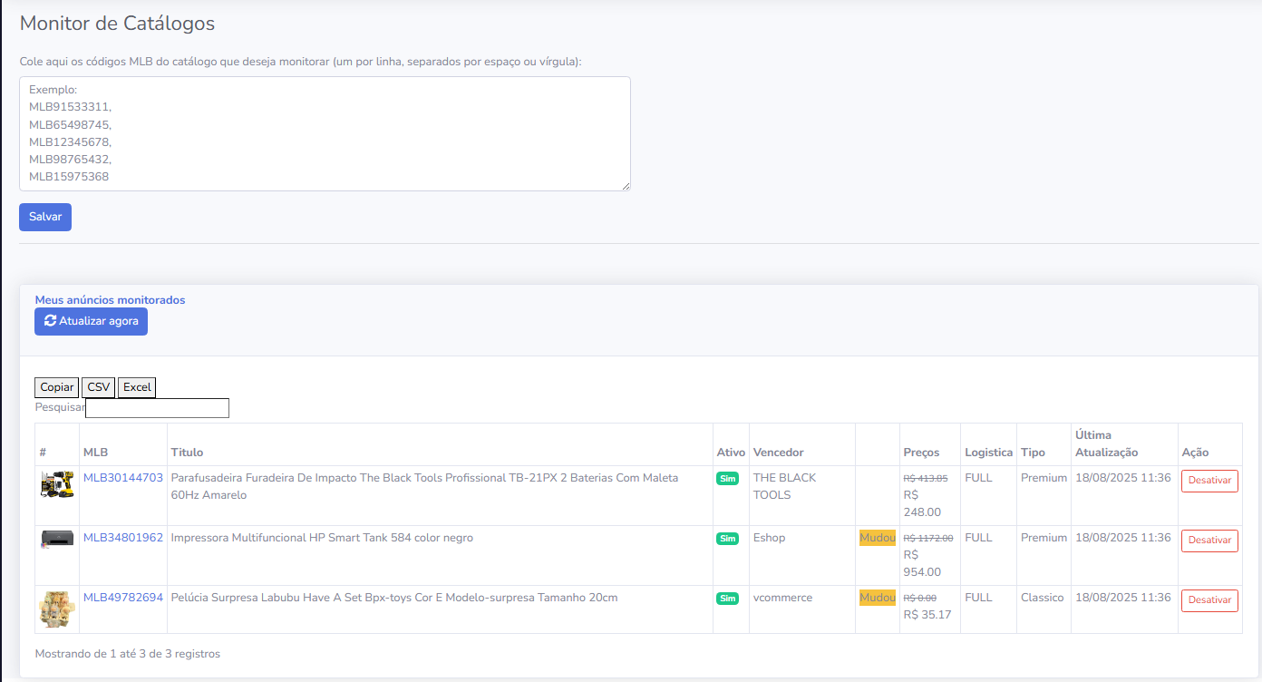Viewport: 1262px width, 682px height.
Task: Click inside the MLB codes textarea
Action: 325,133
